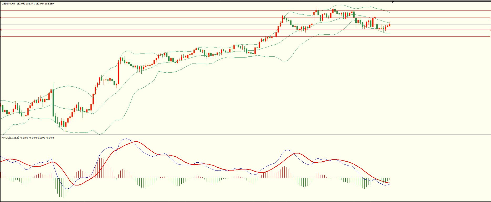This screenshot has height=202, width=491.
Task: Click the USDJPY,H4 chart symbol label
Action: point(8,4)
